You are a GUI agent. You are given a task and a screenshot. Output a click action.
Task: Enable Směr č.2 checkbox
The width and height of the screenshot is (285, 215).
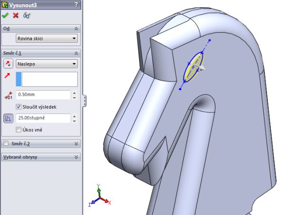pyautogui.click(x=6, y=143)
